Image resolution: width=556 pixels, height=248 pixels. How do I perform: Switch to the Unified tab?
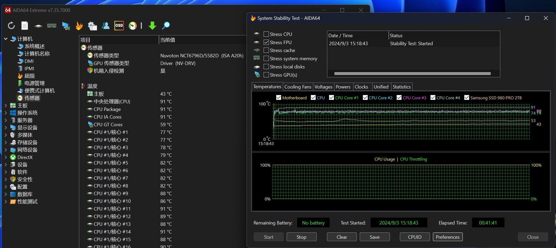(x=381, y=87)
